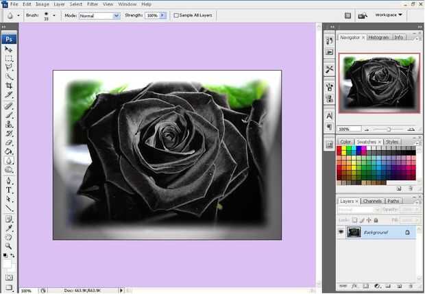
Task: Select the Eraser tool
Action: (x=8, y=143)
